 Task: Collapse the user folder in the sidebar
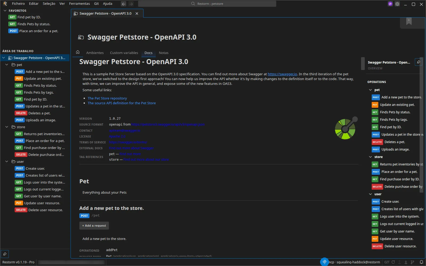[7, 161]
